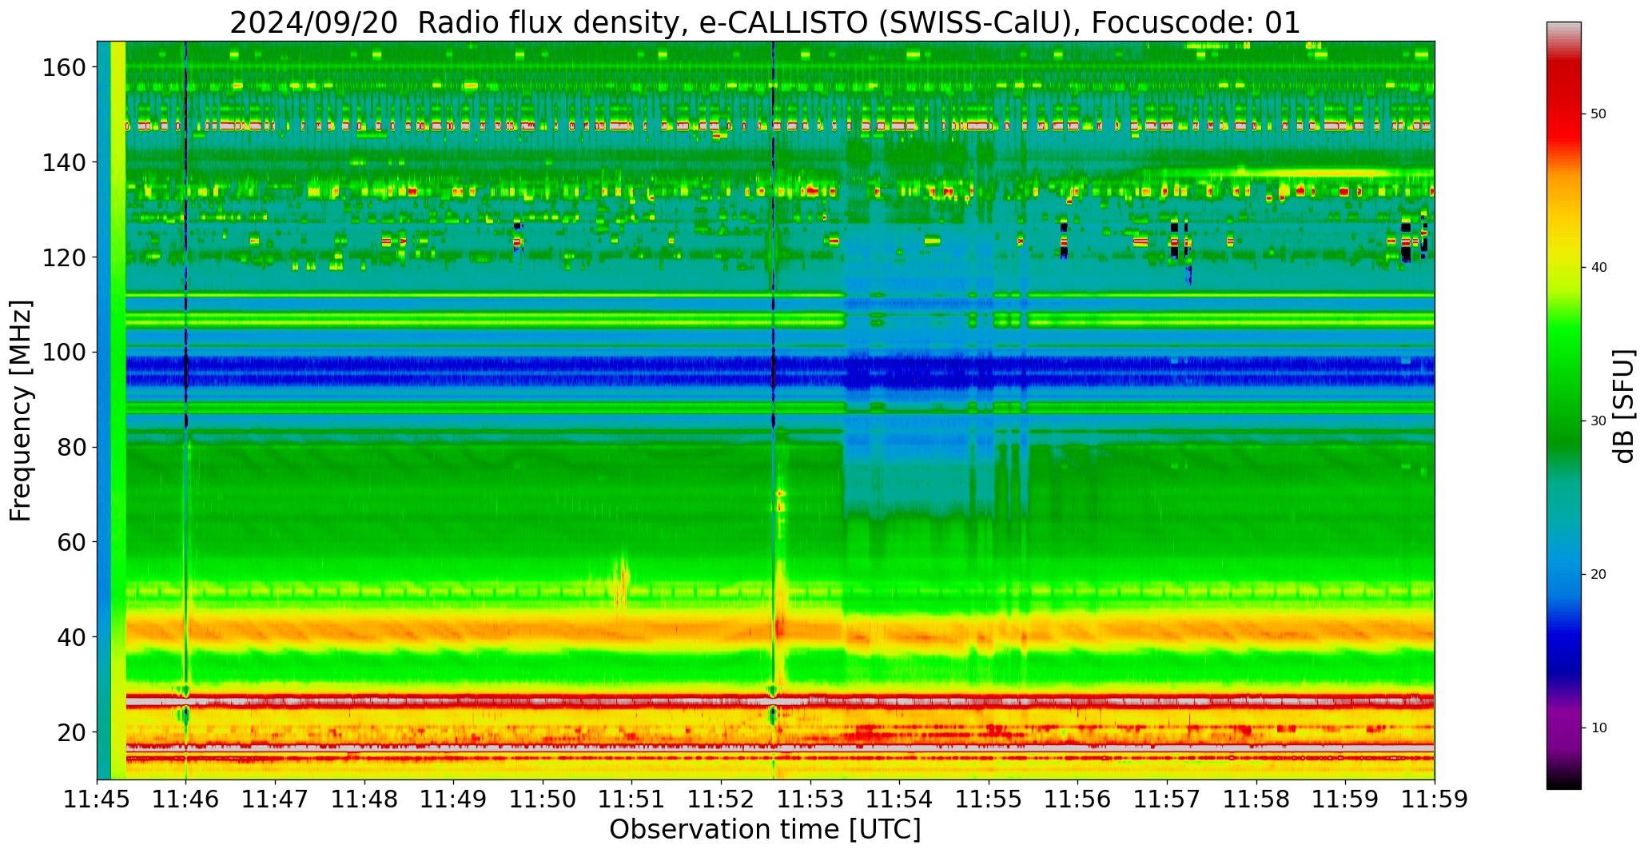This screenshot has height=853, width=1648.
Task: Click the plot title mentioning e-CALLISTO (SWISS-CalU)
Action: 765,23
